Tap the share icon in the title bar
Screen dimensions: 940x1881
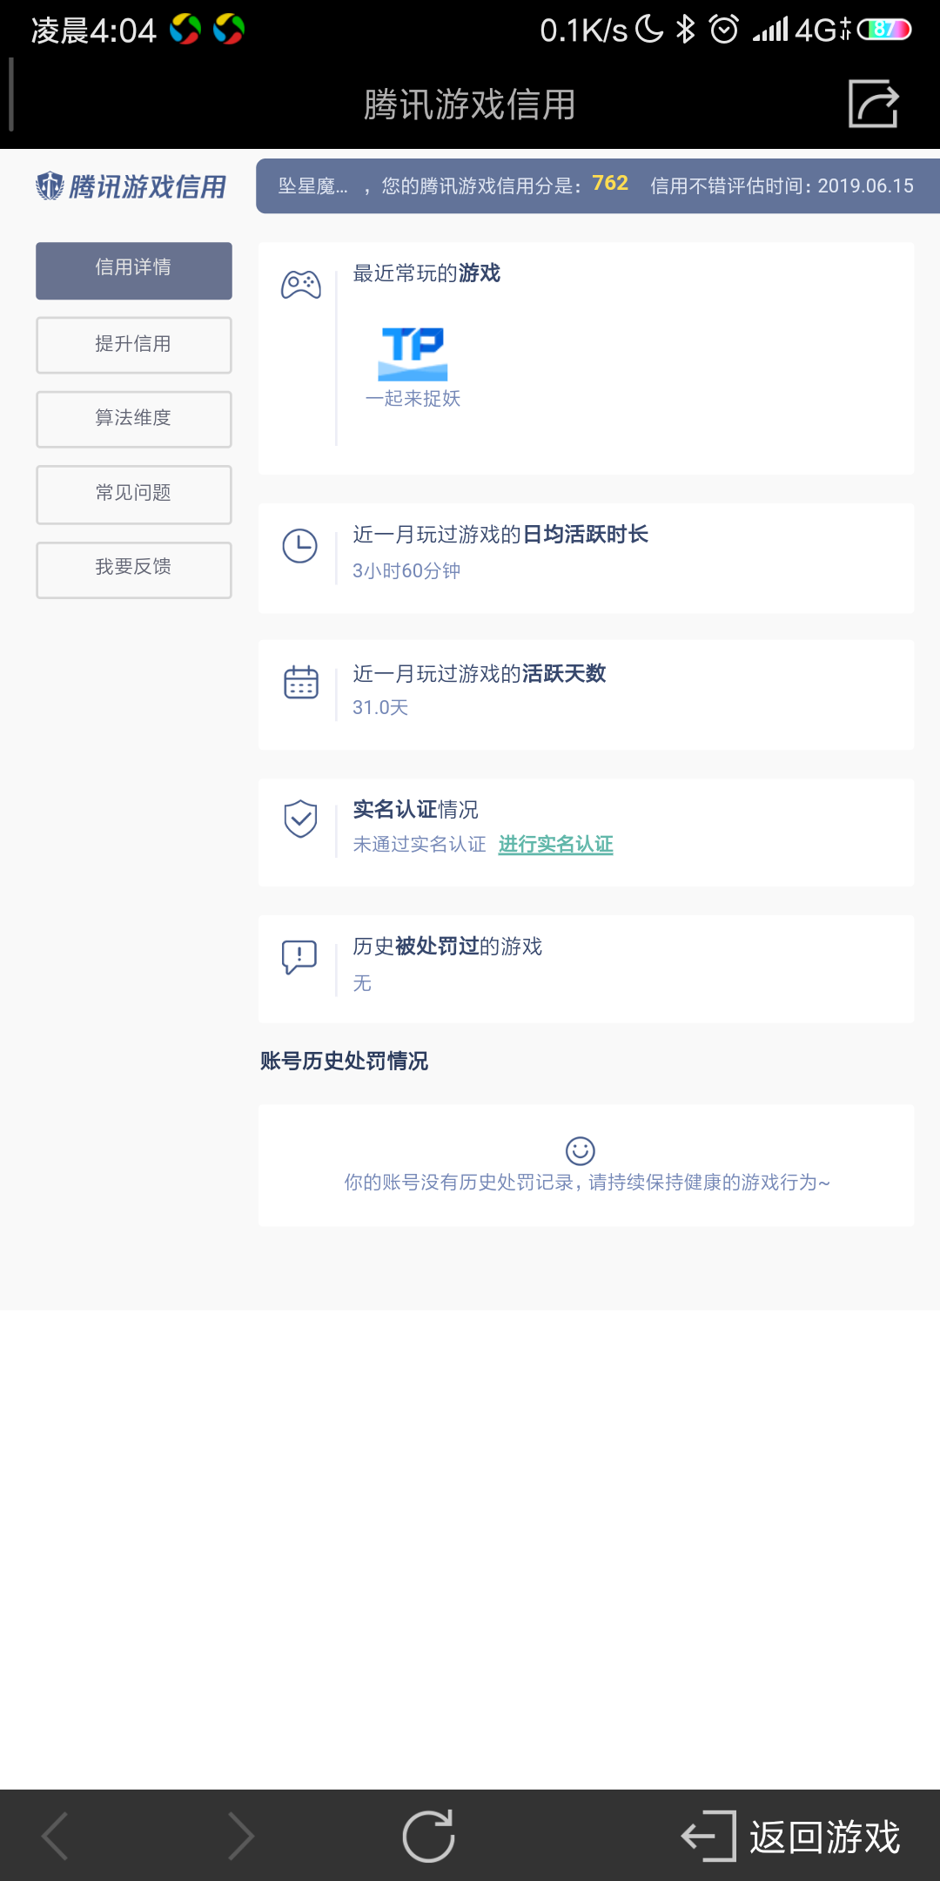coord(873,104)
